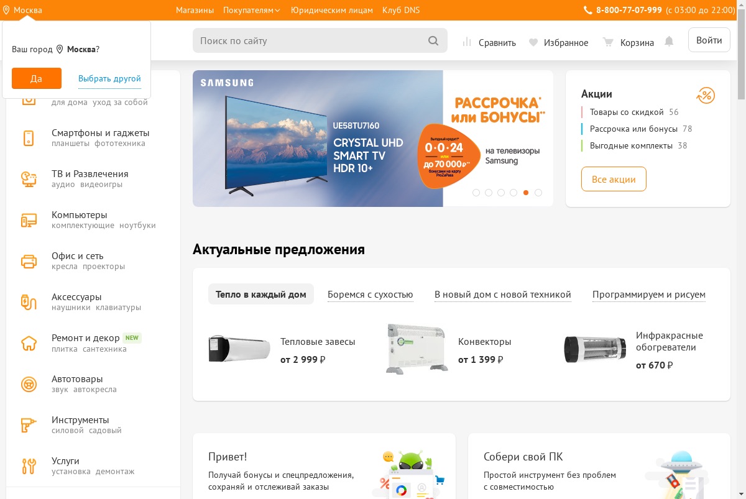Viewport: 746px width, 499px height.
Task: Confirm city with the Да button
Action: click(37, 78)
